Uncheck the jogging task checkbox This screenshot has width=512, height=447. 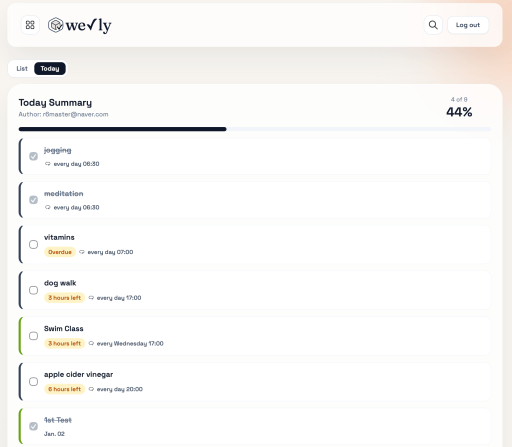pyautogui.click(x=33, y=156)
